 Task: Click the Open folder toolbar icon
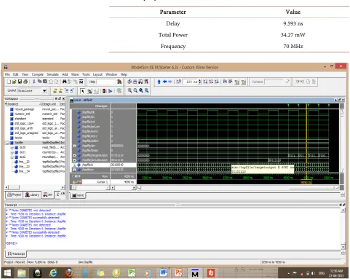coord(14,82)
